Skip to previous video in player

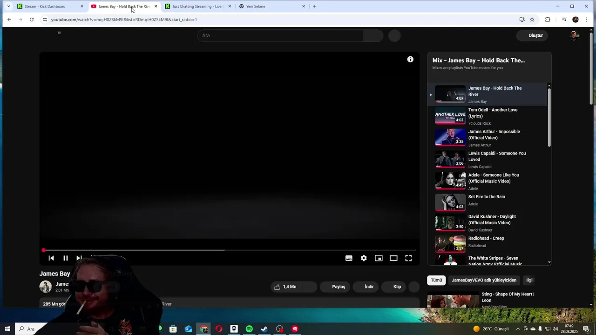click(x=51, y=258)
